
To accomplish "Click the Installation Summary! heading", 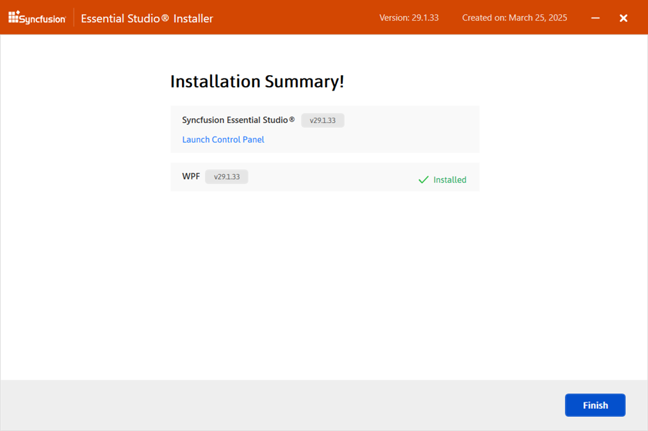I will point(257,82).
